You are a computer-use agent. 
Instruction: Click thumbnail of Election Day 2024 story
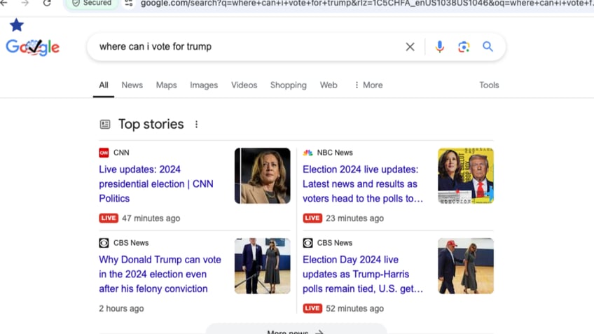pyautogui.click(x=466, y=266)
